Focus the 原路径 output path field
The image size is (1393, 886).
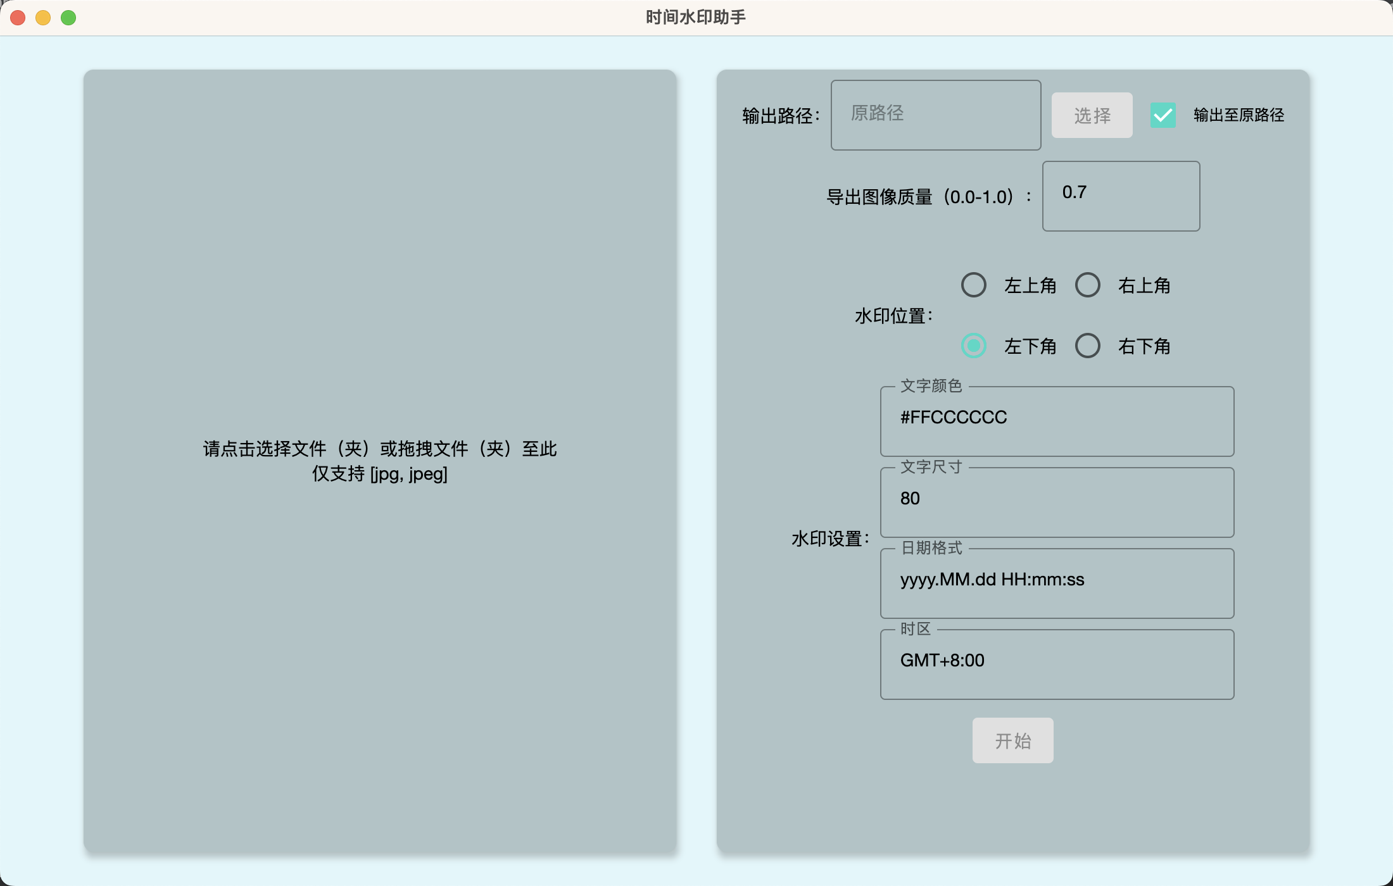click(936, 115)
